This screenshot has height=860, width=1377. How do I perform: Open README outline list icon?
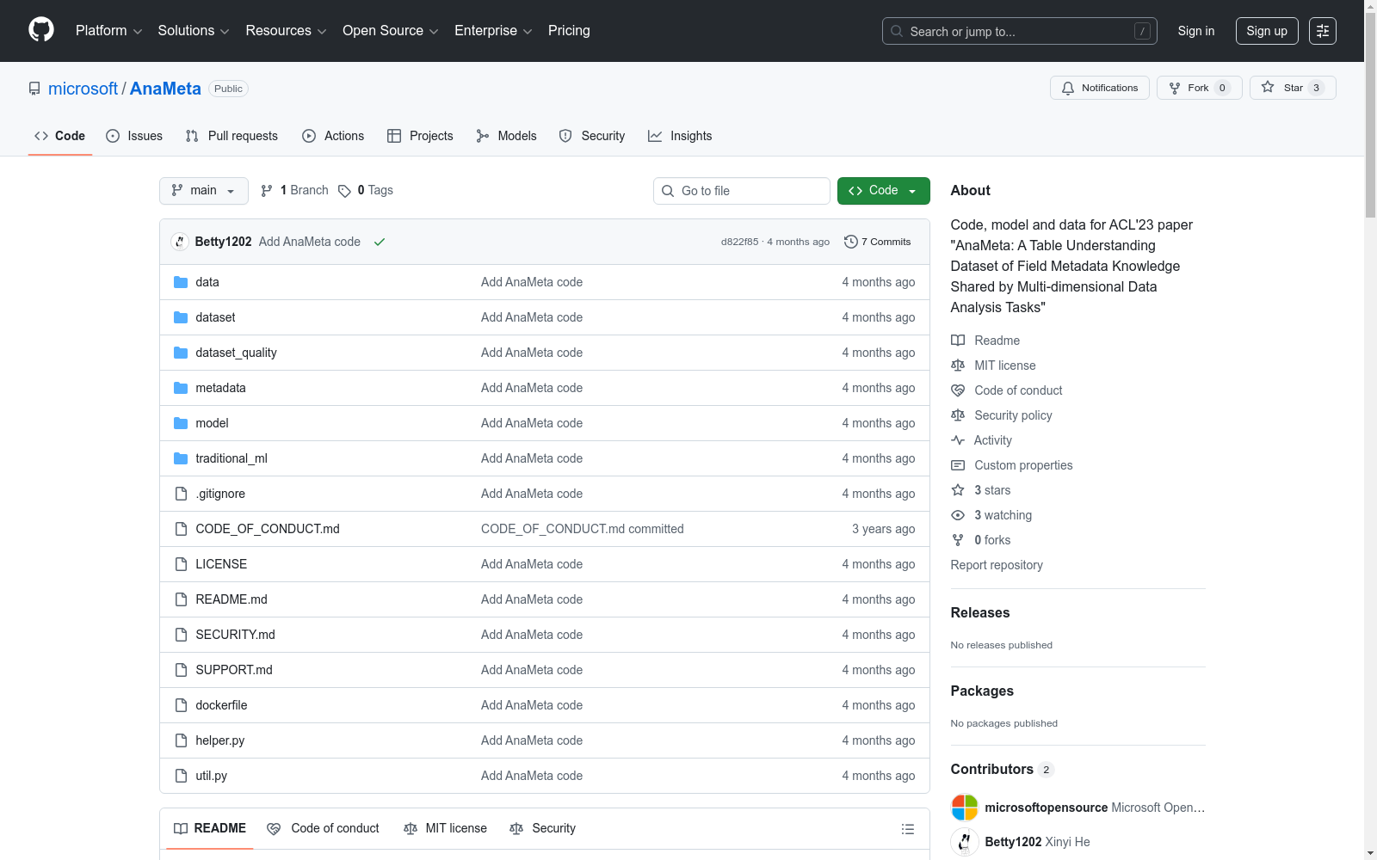[907, 829]
